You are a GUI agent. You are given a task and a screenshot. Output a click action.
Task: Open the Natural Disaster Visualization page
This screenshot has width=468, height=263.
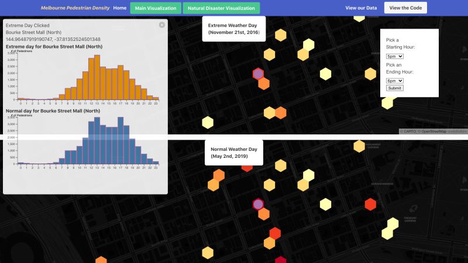click(221, 8)
